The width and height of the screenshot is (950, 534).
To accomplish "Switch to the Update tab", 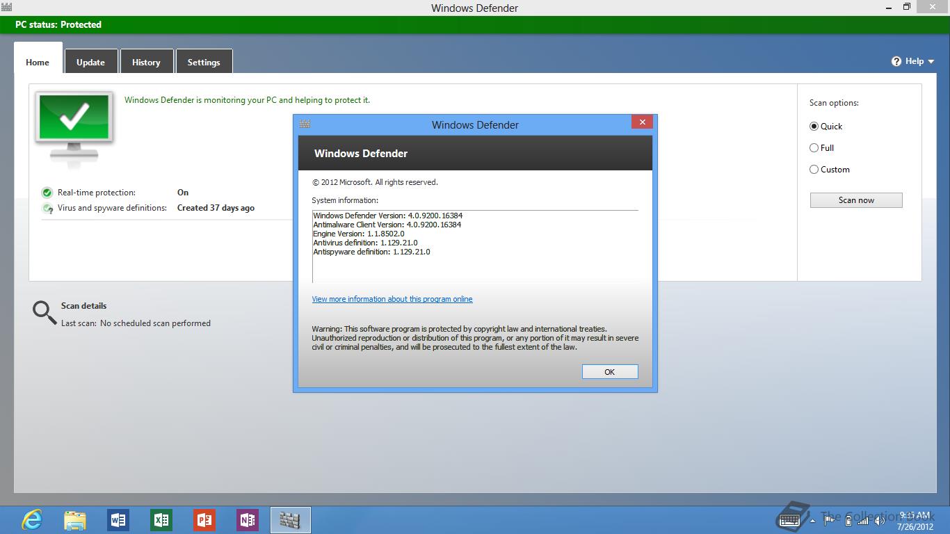I will (x=90, y=62).
